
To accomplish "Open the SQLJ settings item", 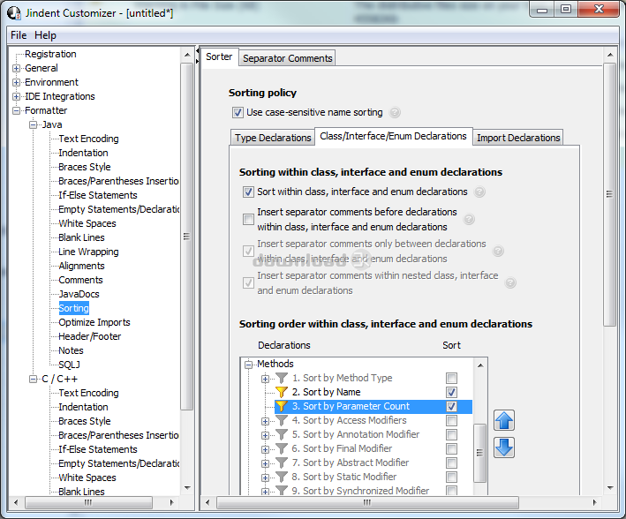I will pos(70,365).
